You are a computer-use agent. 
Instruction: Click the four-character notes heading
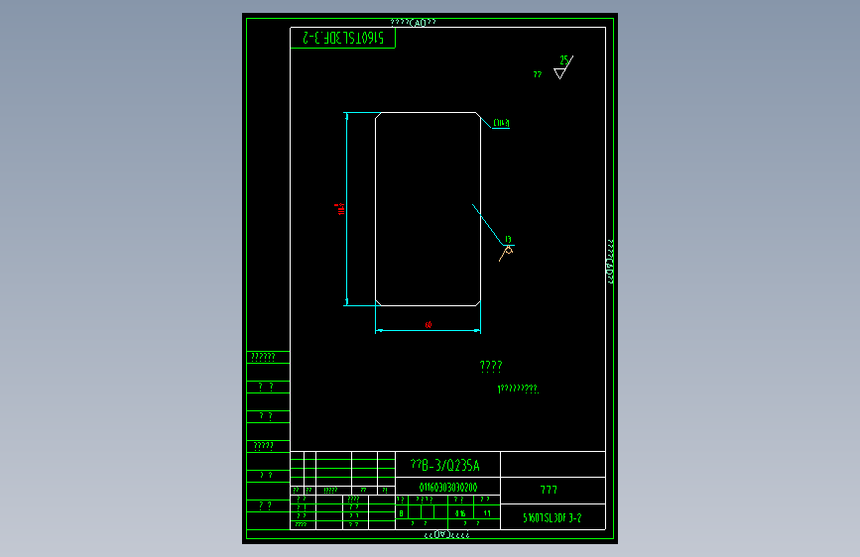491,366
